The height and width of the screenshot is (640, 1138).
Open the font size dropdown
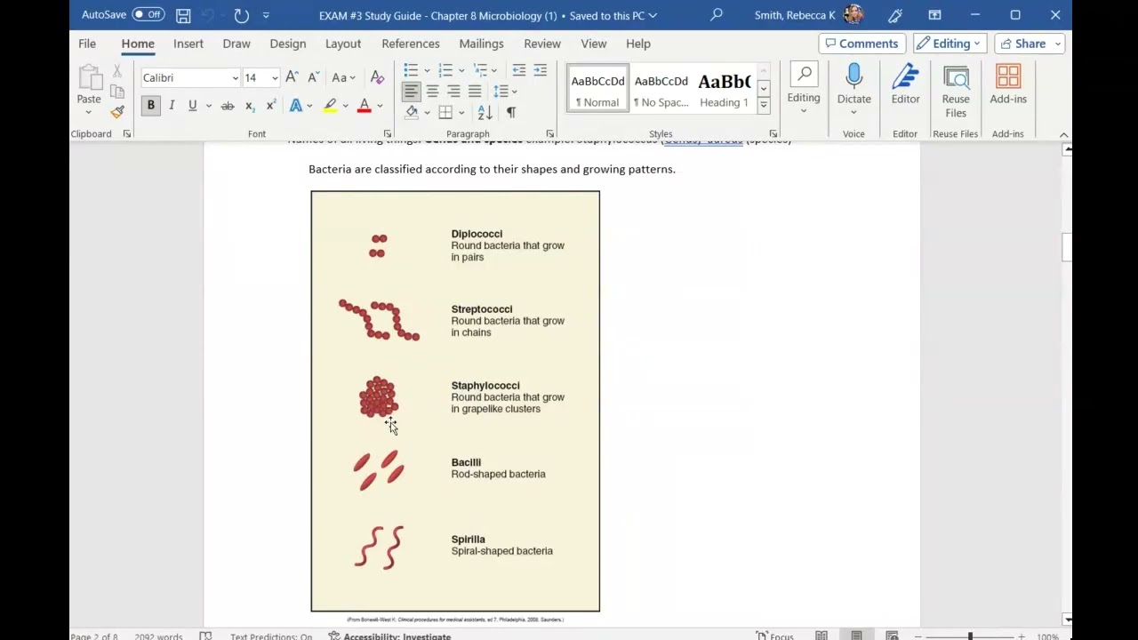pos(275,78)
